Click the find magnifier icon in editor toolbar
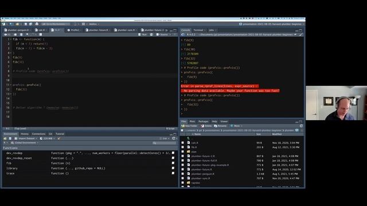Screen dimensions: 367x206 click(28, 34)
